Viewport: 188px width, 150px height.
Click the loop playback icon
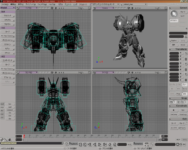110,144
